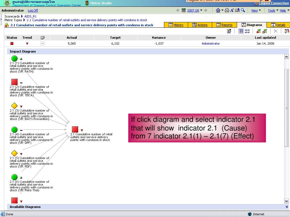This screenshot has height=217, width=290.
Task: Switch to the Actions tab
Action: (x=200, y=25)
